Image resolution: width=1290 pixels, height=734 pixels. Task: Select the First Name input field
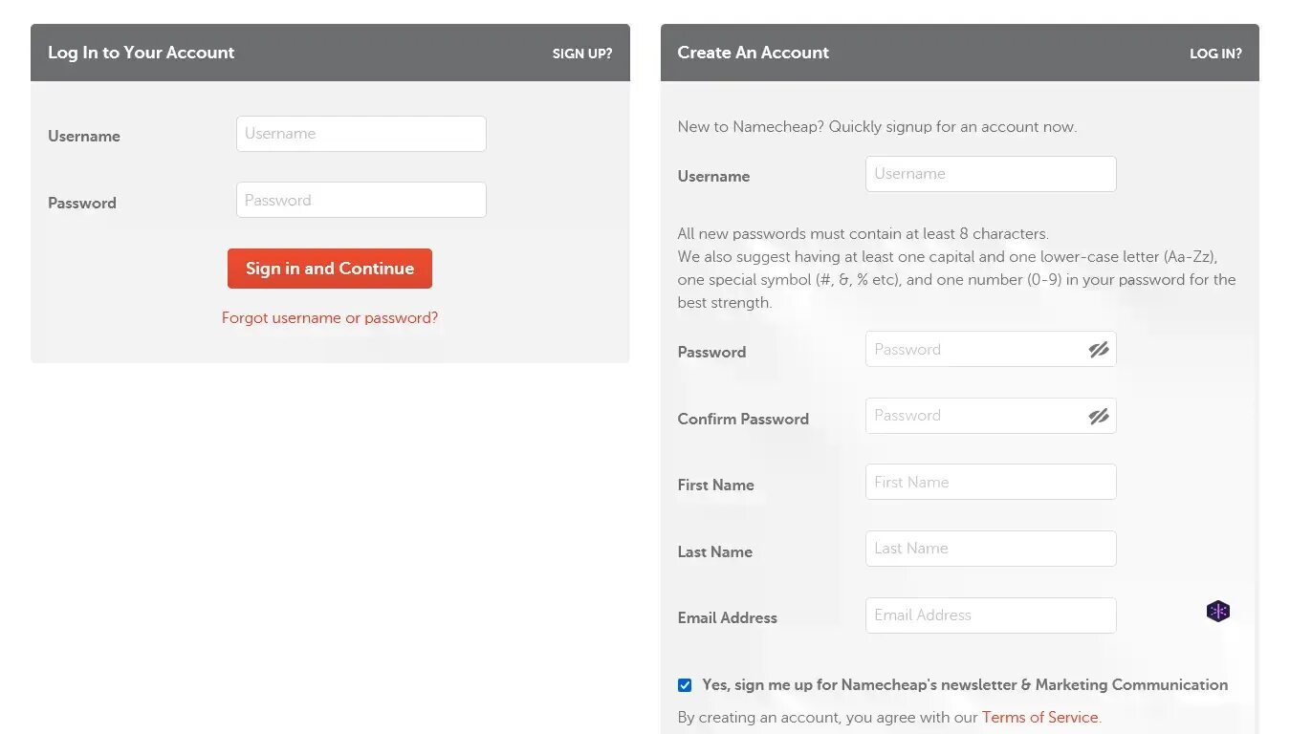coord(991,482)
